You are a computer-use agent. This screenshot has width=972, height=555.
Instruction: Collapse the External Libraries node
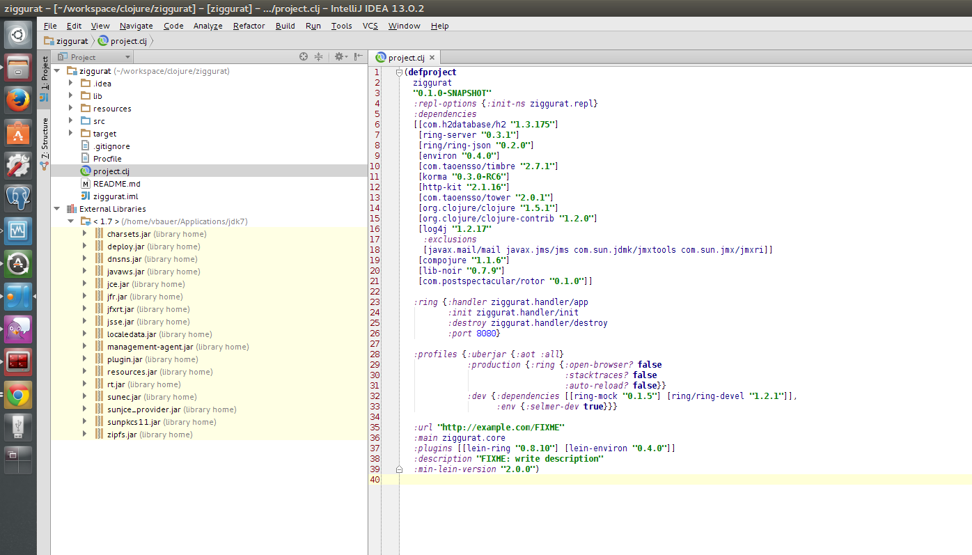tap(57, 209)
